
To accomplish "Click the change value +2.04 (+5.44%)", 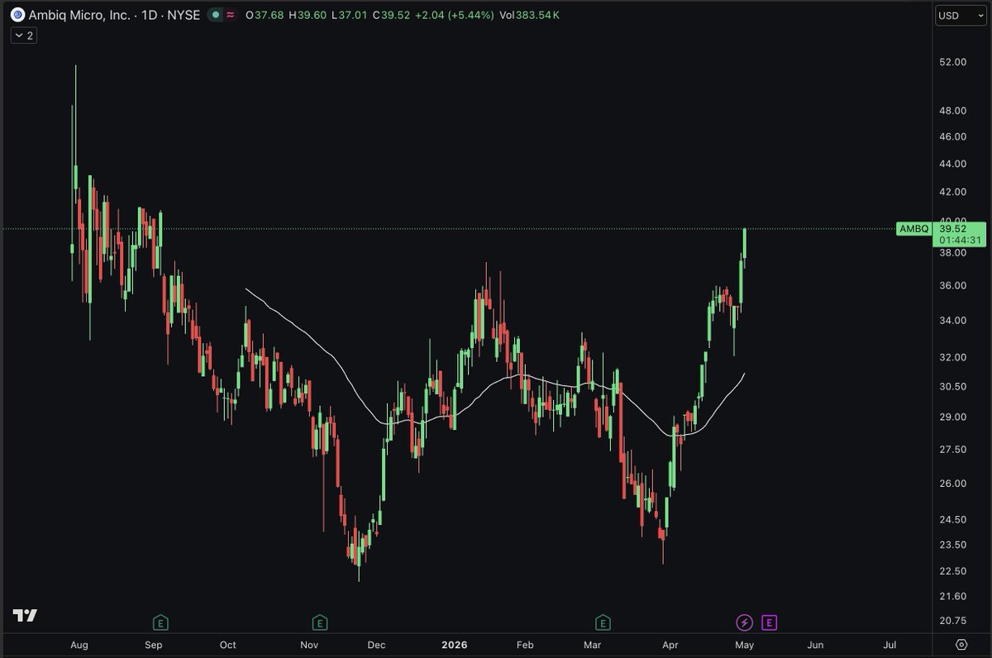I will (x=455, y=15).
